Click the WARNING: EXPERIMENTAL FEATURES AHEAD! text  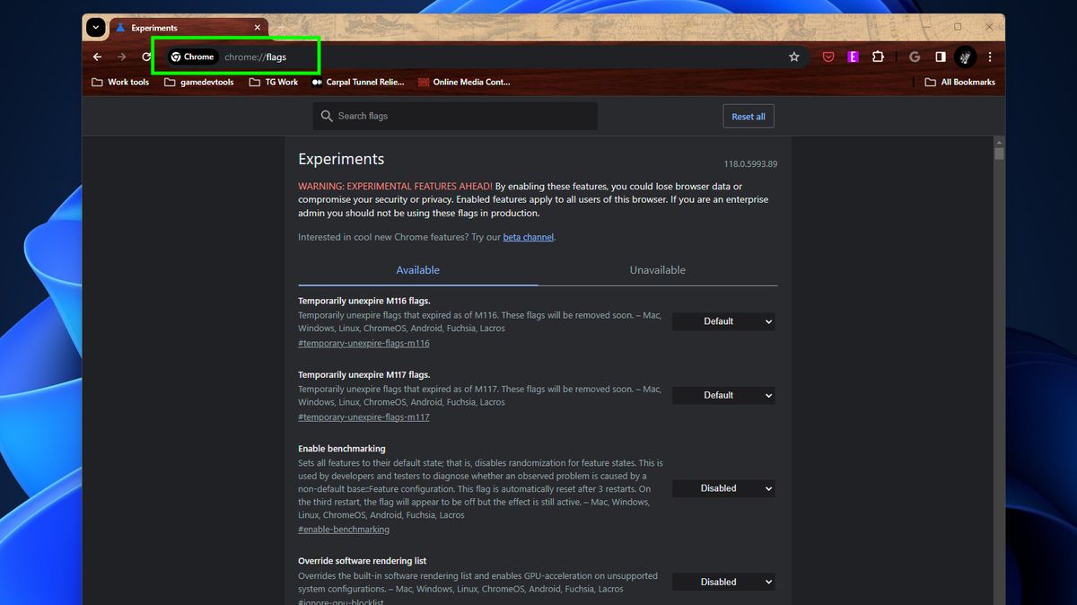pos(395,186)
